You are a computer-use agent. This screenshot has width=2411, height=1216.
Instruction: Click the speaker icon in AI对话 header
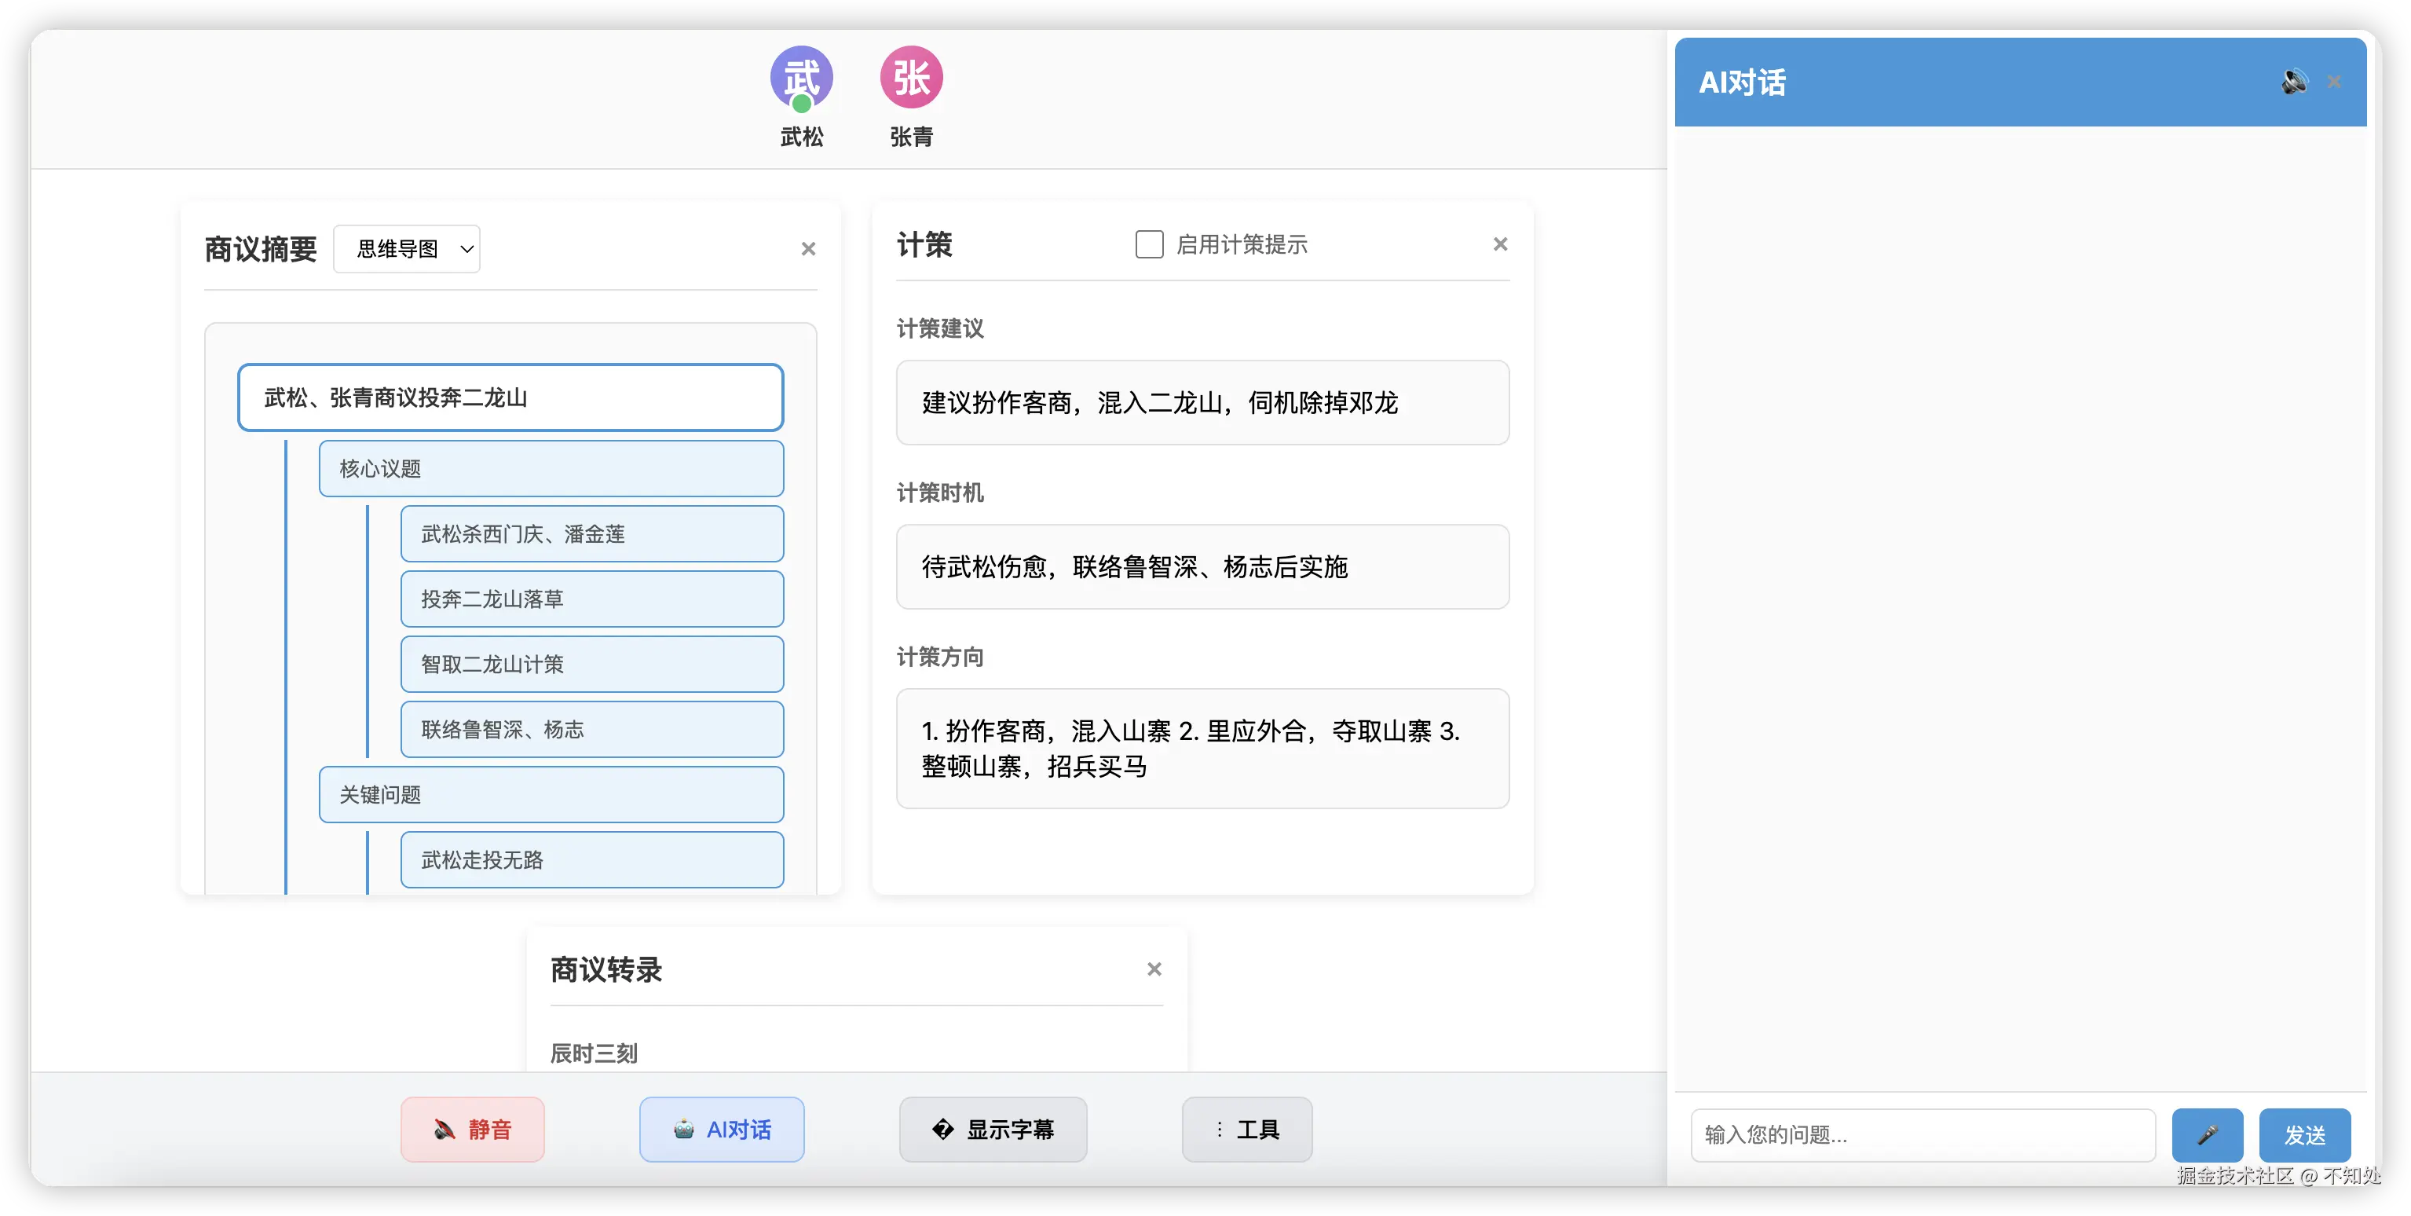2293,82
